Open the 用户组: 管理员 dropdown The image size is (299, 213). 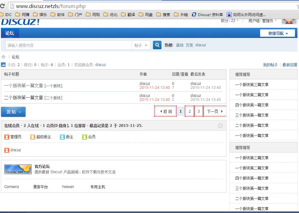click(x=262, y=21)
